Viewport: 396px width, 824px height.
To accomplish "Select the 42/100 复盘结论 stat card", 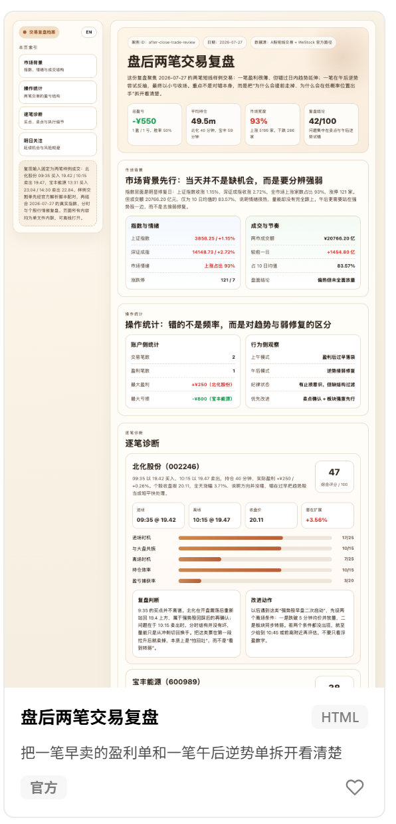I will [x=332, y=124].
